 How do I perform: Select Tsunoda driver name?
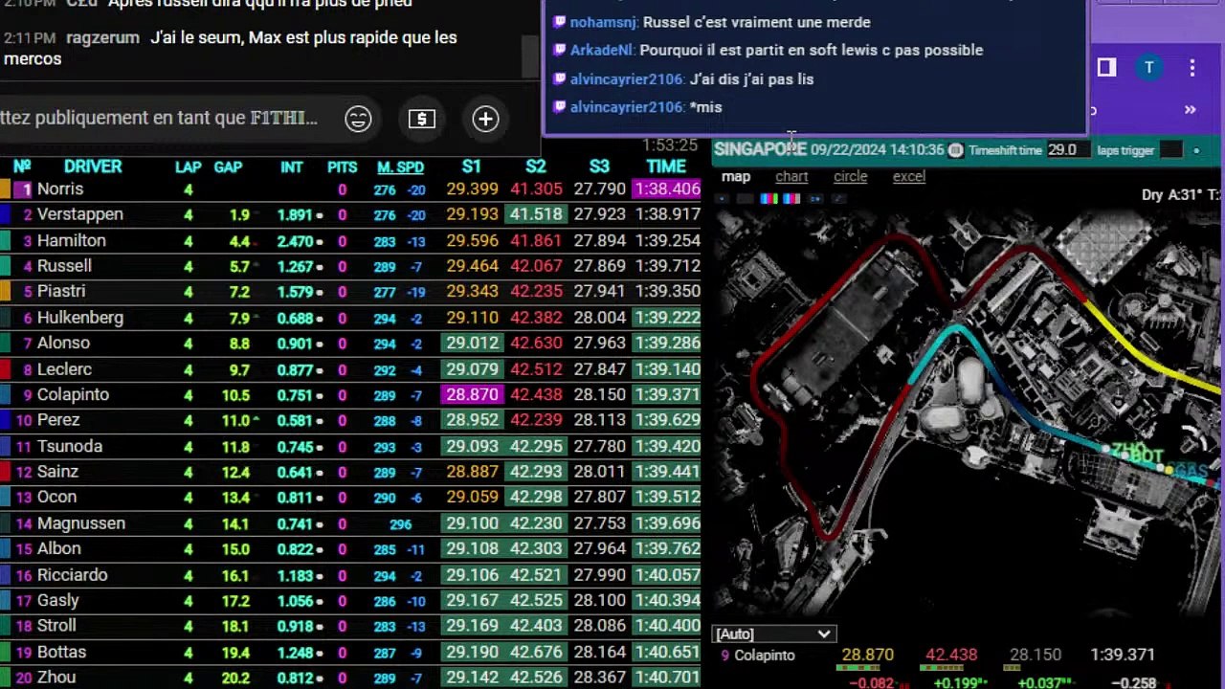[70, 446]
